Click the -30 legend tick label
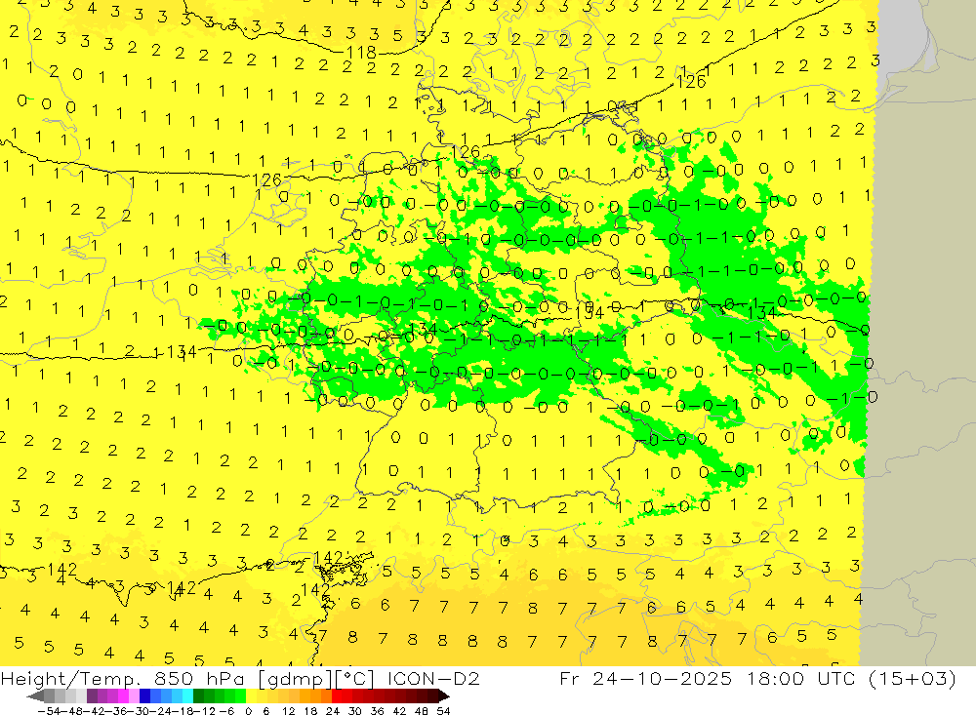This screenshot has height=715, width=976. [x=139, y=711]
